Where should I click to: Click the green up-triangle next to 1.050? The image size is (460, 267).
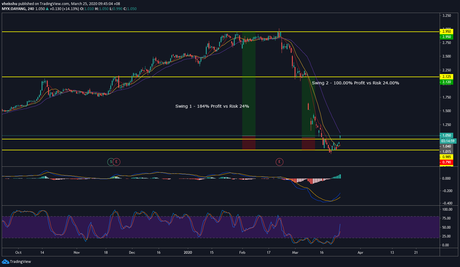[x=47, y=9]
